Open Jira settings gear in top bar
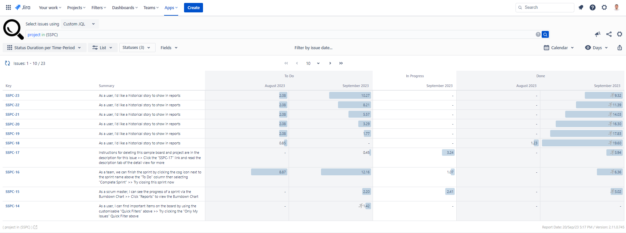This screenshot has height=233, width=626. point(604,7)
